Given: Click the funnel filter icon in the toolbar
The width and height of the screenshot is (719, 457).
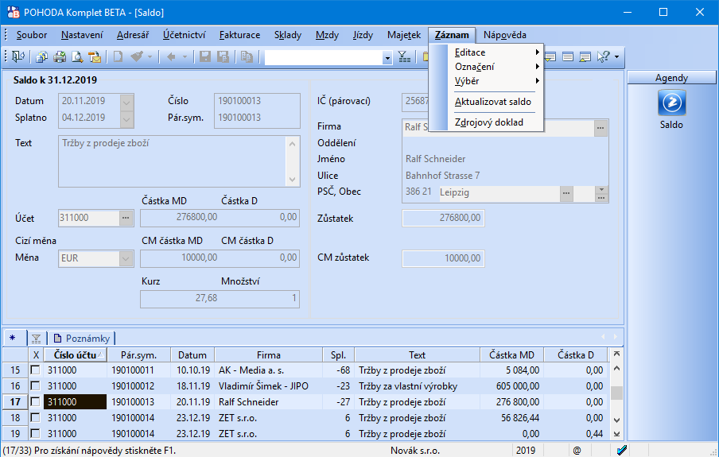Looking at the screenshot, I should click(x=404, y=57).
